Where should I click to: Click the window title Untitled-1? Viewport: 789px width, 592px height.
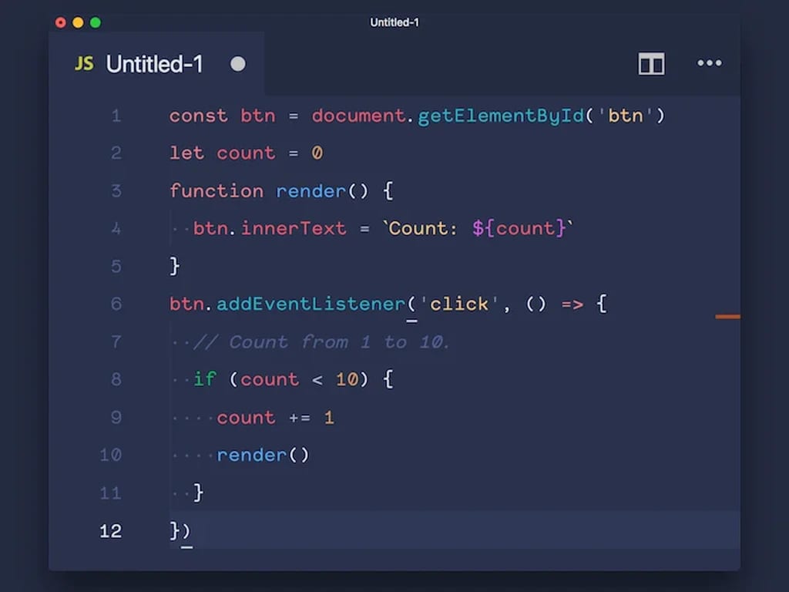coord(394,22)
